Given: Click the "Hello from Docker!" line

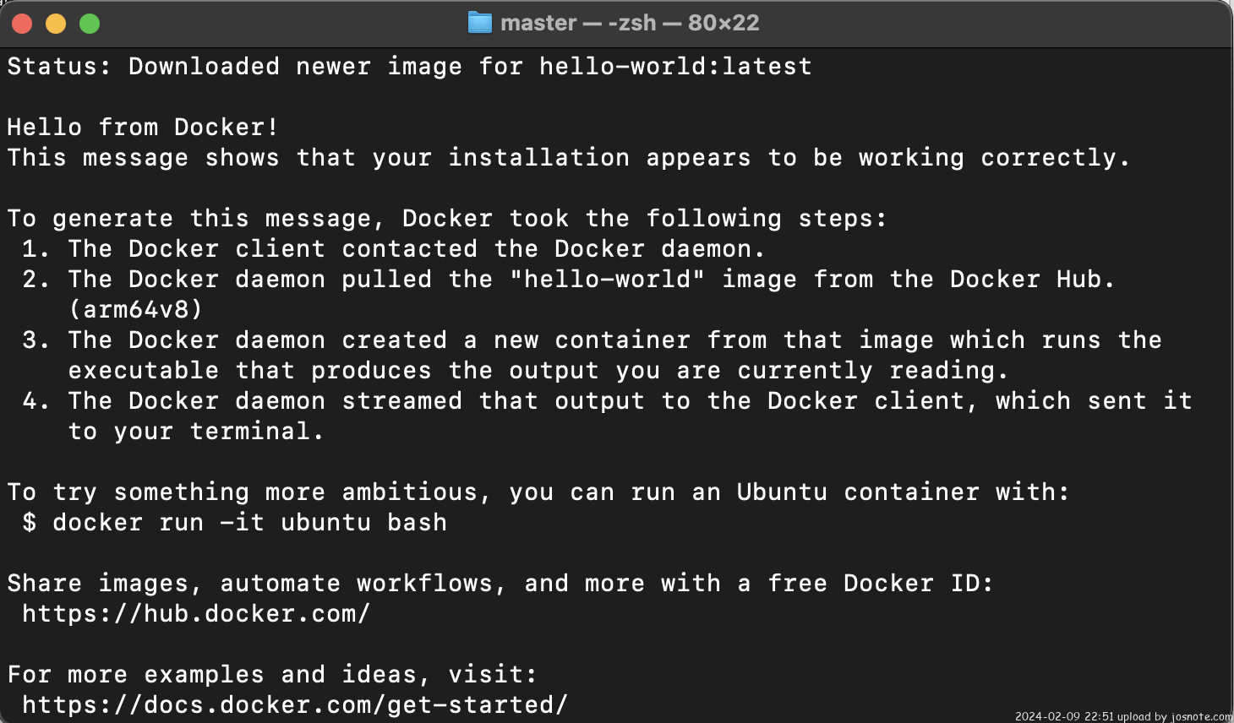Looking at the screenshot, I should pos(143,128).
